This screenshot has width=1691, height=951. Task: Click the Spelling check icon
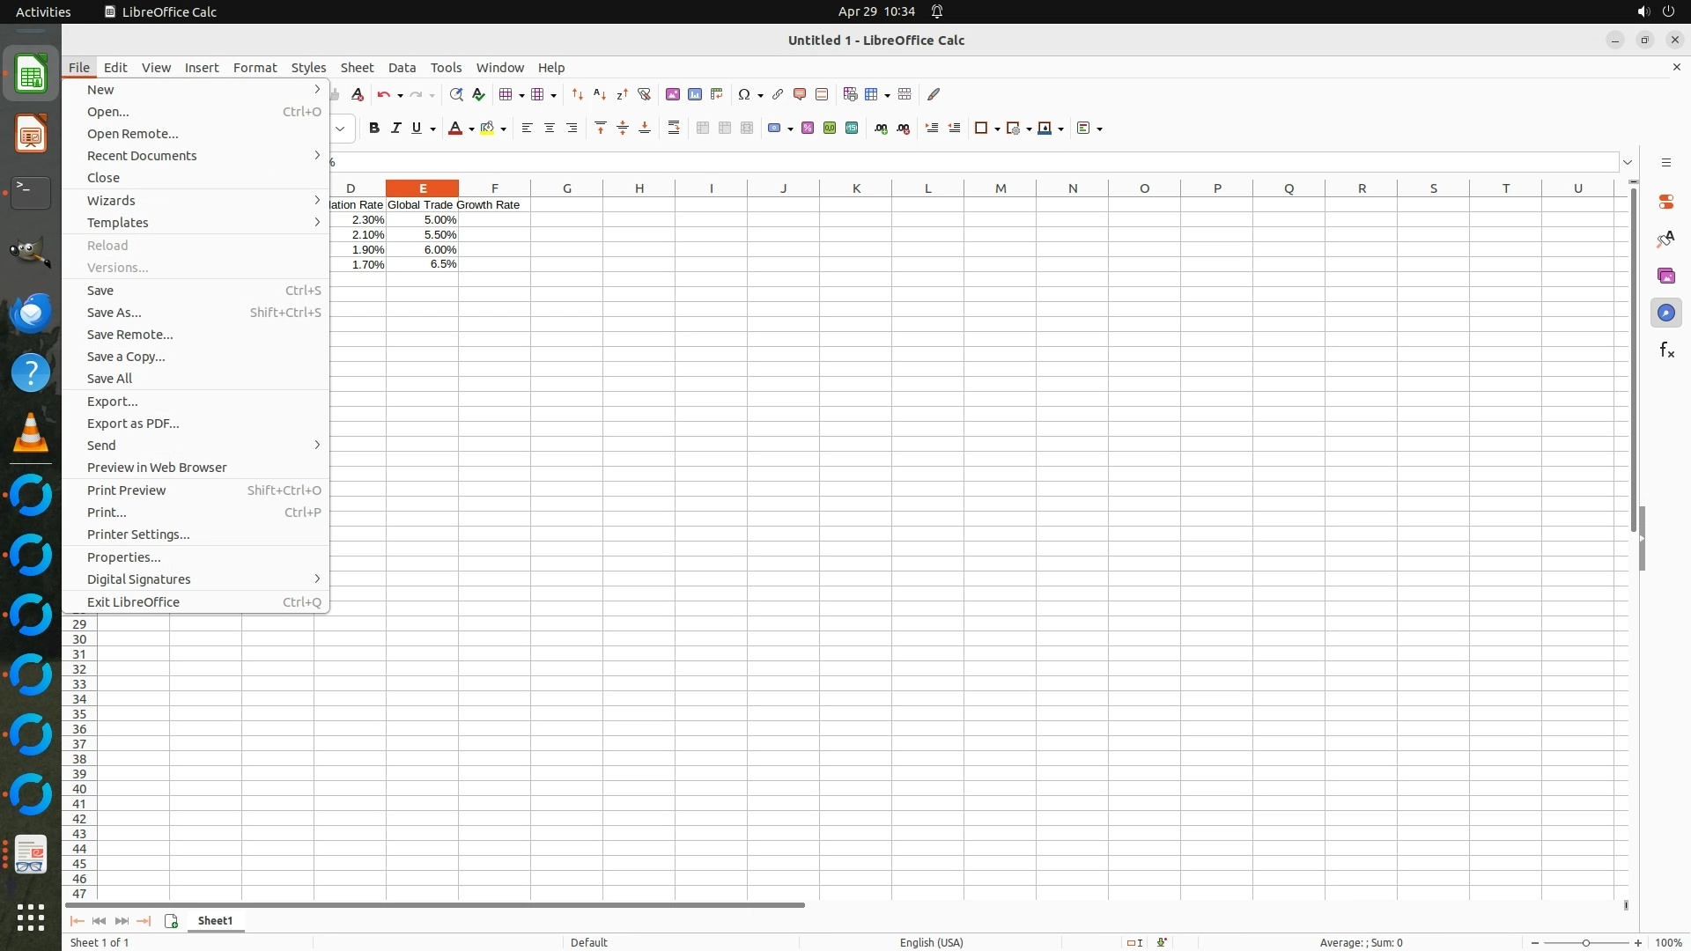(x=478, y=94)
